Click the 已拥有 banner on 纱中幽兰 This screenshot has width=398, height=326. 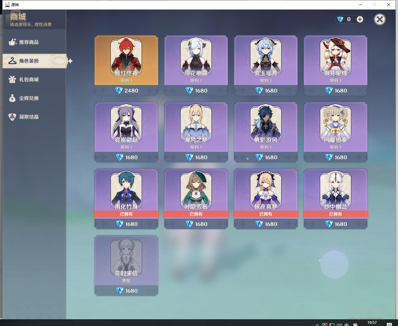coord(335,214)
